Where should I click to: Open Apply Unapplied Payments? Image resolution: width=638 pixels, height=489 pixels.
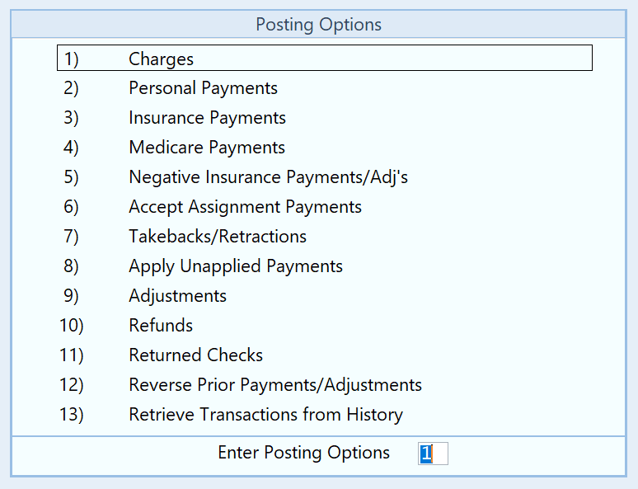click(x=236, y=266)
